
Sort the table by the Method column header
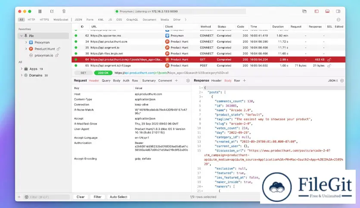[205, 27]
